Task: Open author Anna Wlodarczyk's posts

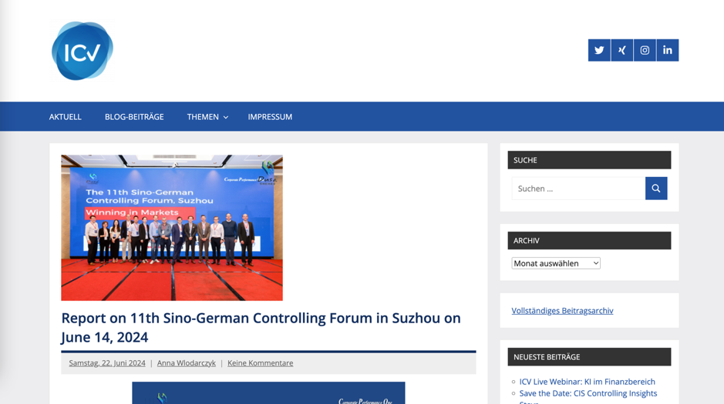Action: (187, 363)
